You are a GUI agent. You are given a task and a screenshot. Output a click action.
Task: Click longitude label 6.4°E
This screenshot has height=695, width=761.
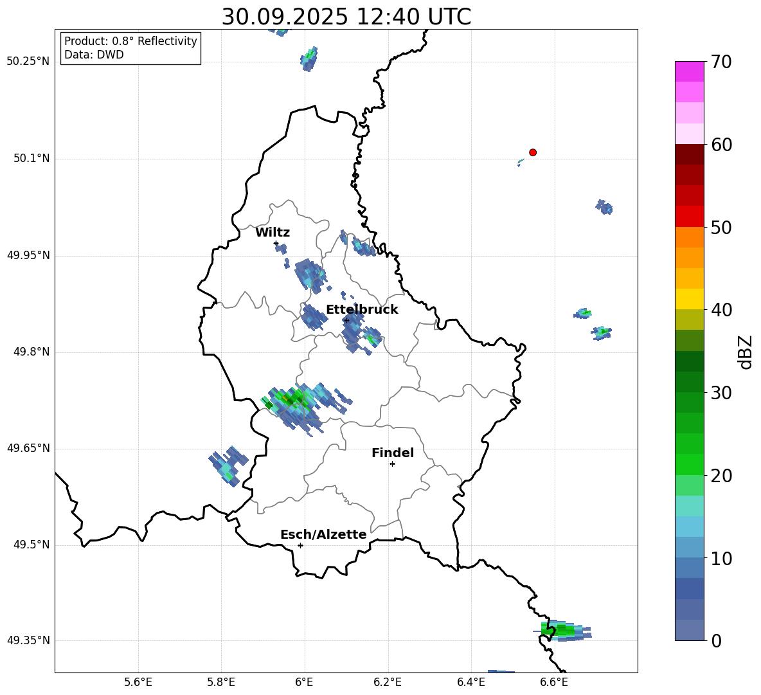(x=471, y=682)
